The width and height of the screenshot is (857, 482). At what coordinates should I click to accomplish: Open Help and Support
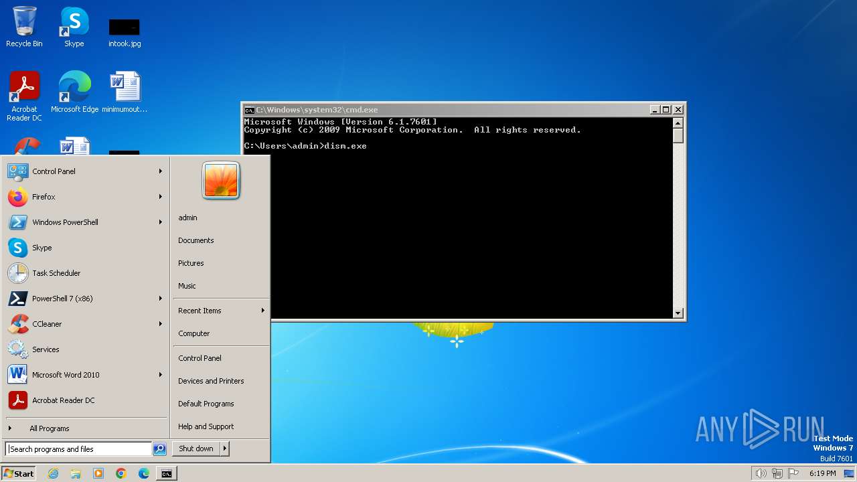pyautogui.click(x=206, y=426)
